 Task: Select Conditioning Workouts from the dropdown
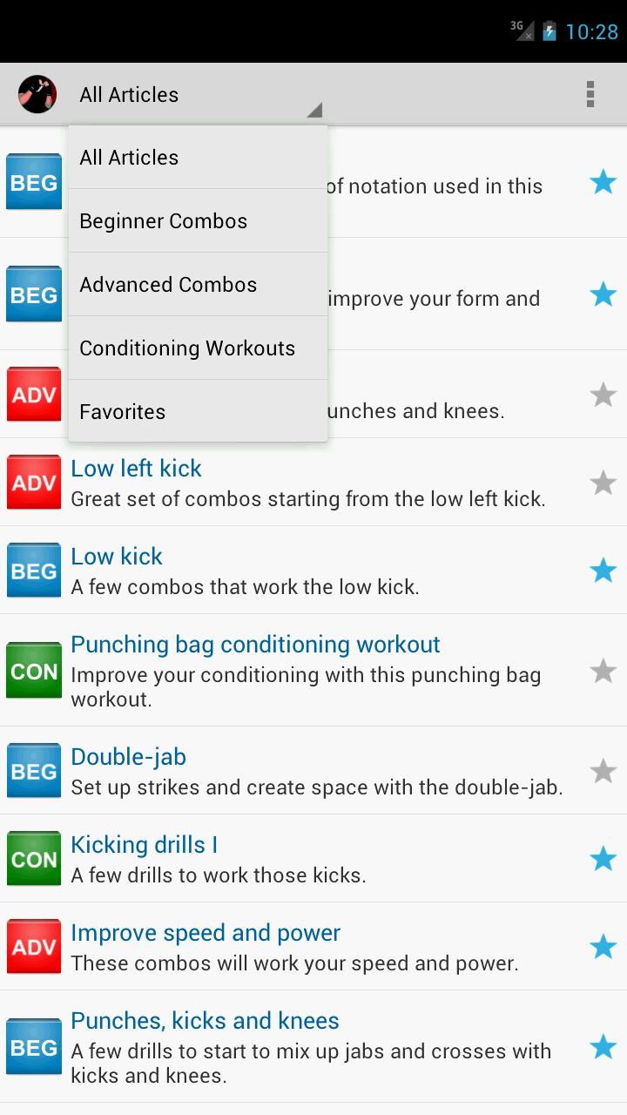pyautogui.click(x=186, y=348)
